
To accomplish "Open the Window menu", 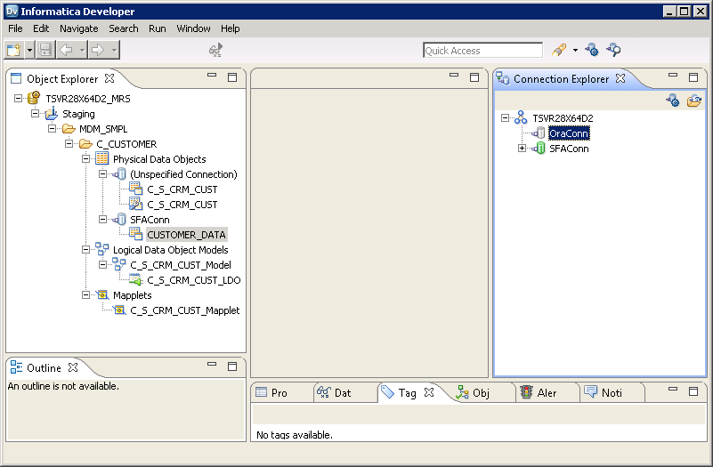I will coord(193,28).
